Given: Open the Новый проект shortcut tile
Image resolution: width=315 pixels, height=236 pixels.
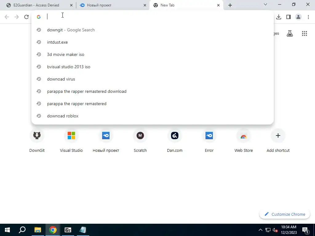Looking at the screenshot, I should click(x=106, y=141).
